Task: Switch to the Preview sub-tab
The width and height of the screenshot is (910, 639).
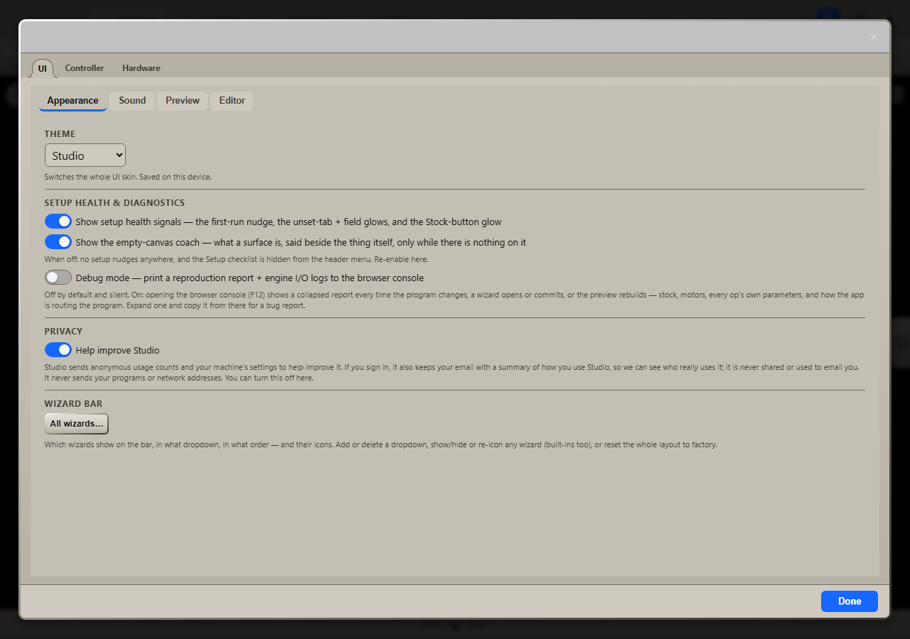Action: 183,101
